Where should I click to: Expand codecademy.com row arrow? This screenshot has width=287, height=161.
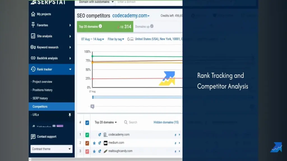[179, 135]
